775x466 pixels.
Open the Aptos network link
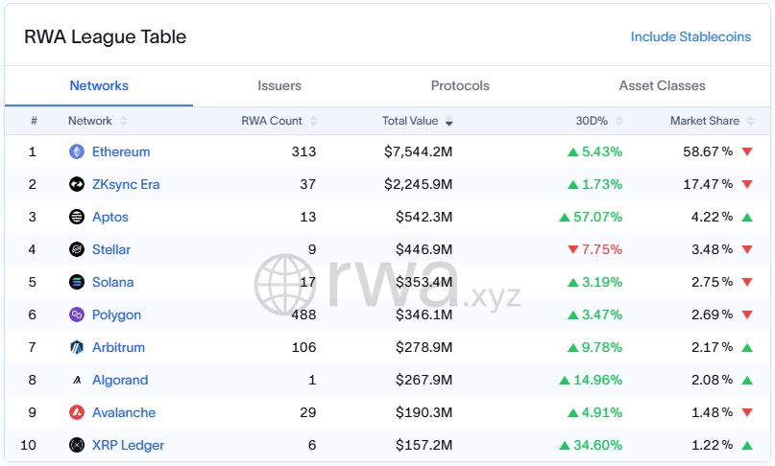pos(110,218)
